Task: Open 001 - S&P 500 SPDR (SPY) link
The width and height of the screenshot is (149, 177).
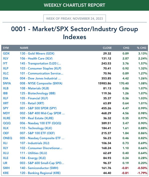Action: click(x=38, y=108)
